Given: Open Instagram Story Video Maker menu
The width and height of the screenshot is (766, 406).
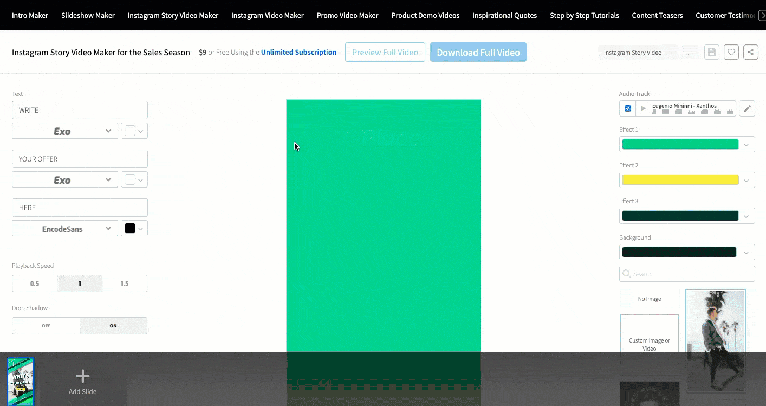Looking at the screenshot, I should click(173, 15).
